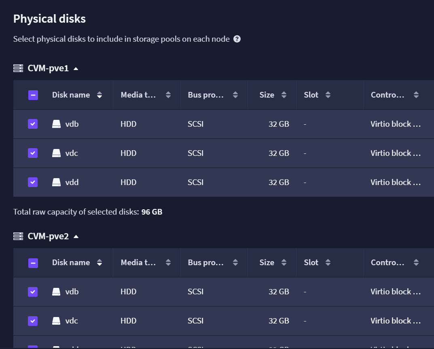This screenshot has width=434, height=349.
Task: Uncheck the vdc disk in CVM-pve2
Action: [33, 321]
